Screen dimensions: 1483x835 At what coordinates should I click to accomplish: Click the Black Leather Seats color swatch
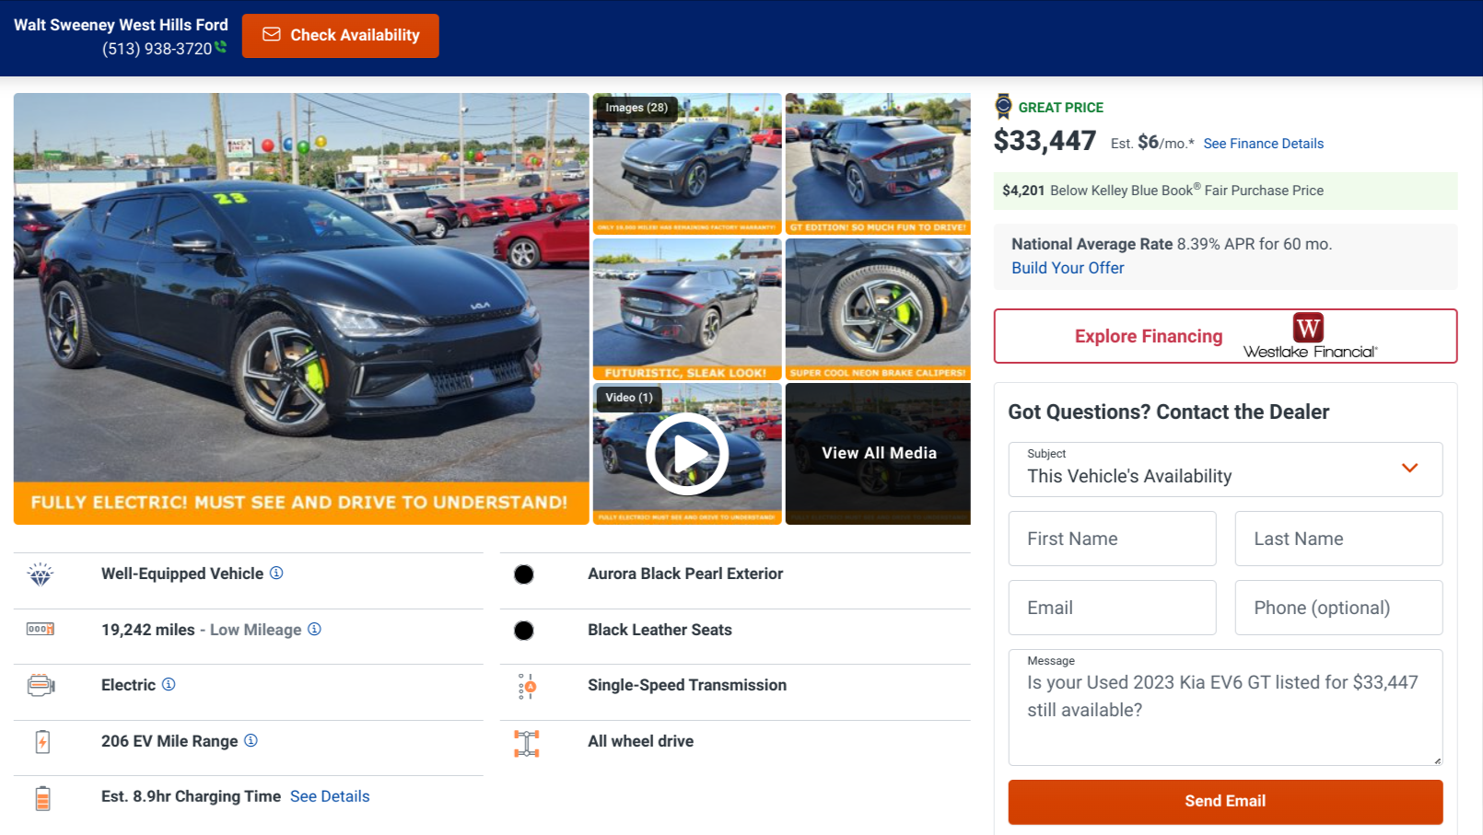click(524, 631)
